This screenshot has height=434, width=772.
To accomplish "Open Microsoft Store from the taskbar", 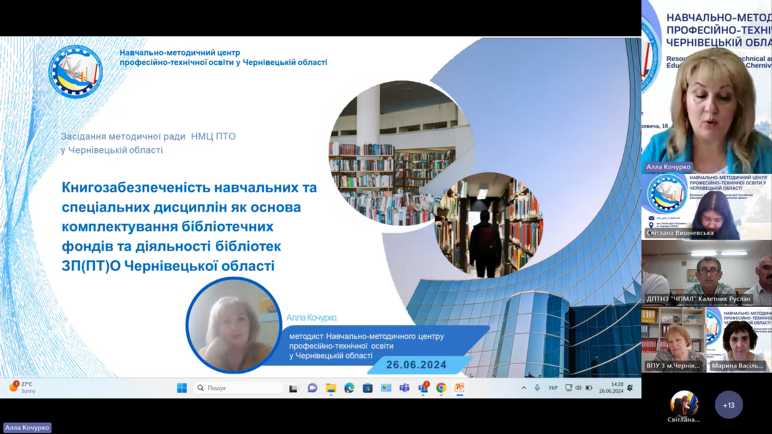I will (368, 388).
